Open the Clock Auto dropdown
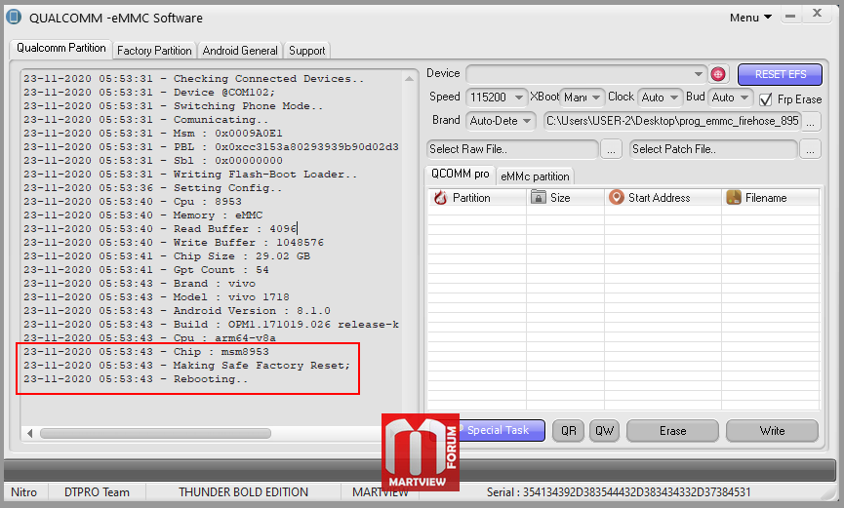Screen dimensions: 844x508 tap(674, 98)
